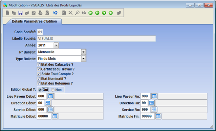Image resolution: width=216 pixels, height=131 pixels.
Task: Click the Direction Fin input field
Action: coord(144,103)
